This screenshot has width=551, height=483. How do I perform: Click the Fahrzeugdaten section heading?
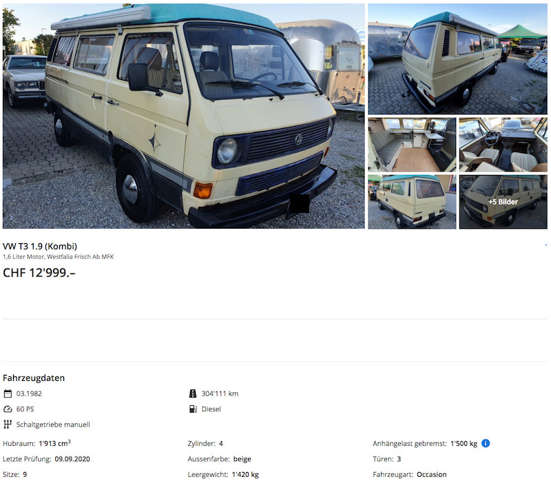coord(34,378)
